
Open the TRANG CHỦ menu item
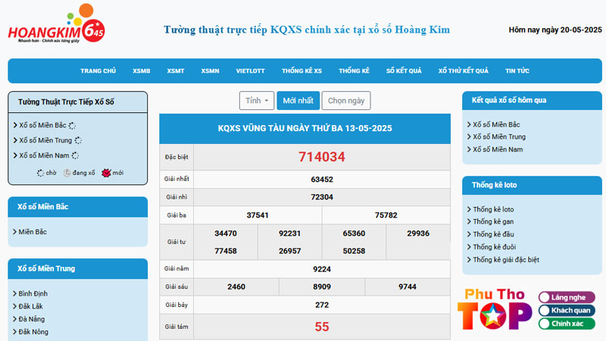coord(98,71)
